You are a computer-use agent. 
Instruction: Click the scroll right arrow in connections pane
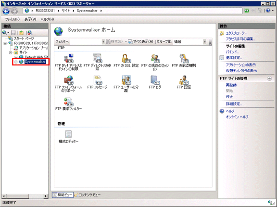point(46,196)
